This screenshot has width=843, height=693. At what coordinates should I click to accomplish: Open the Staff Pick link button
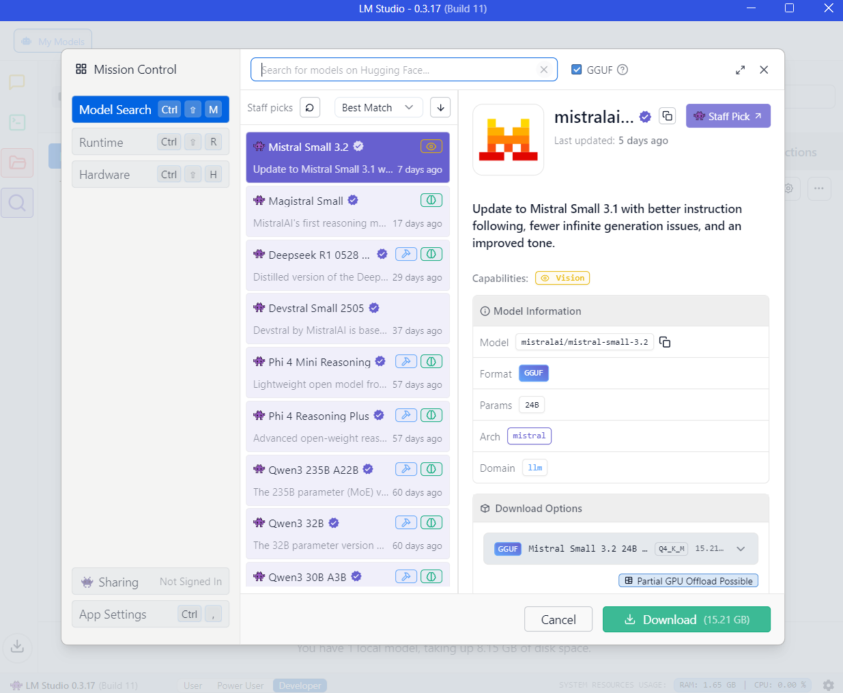[x=728, y=116]
